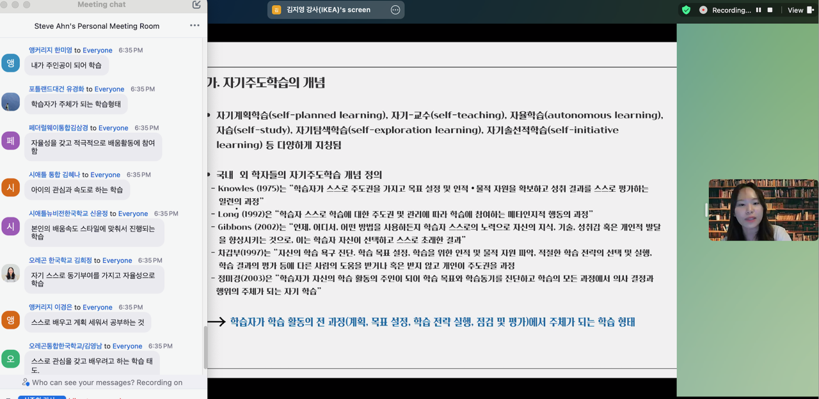Stop the meeting recording
This screenshot has width=819, height=399.
point(770,10)
